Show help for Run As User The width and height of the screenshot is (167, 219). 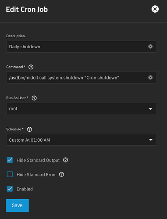pos(34,98)
